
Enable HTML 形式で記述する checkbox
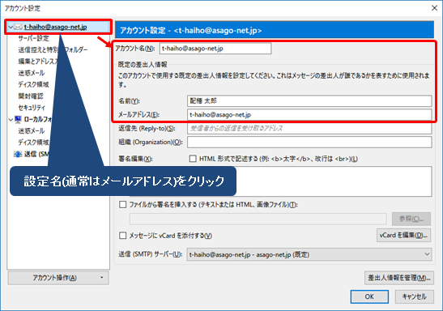tap(193, 159)
